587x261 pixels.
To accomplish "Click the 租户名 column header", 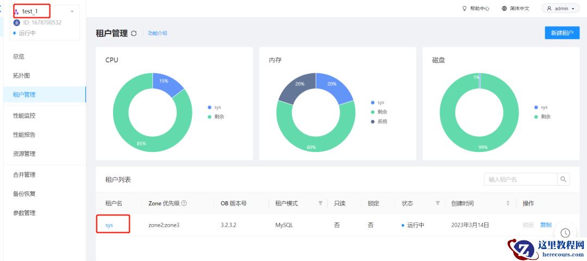I will [x=114, y=203].
